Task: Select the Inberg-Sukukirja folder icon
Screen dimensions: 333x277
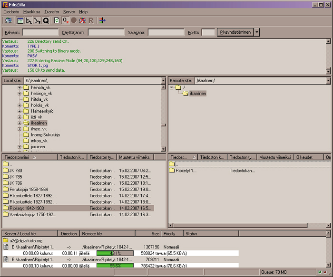Action: [x=26, y=135]
